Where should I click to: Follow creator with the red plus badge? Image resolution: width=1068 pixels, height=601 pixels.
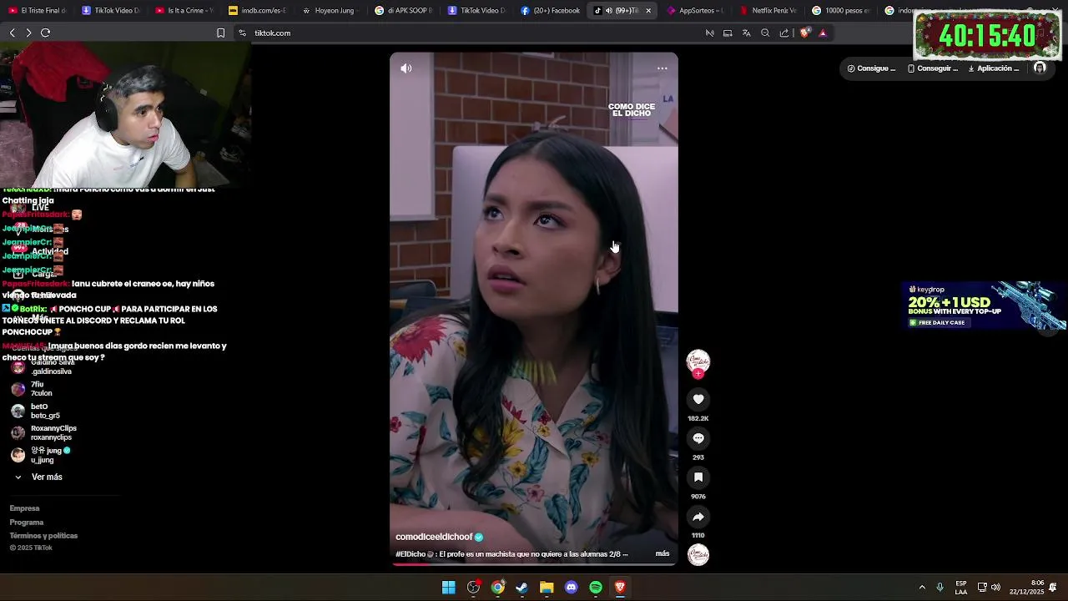[698, 374]
